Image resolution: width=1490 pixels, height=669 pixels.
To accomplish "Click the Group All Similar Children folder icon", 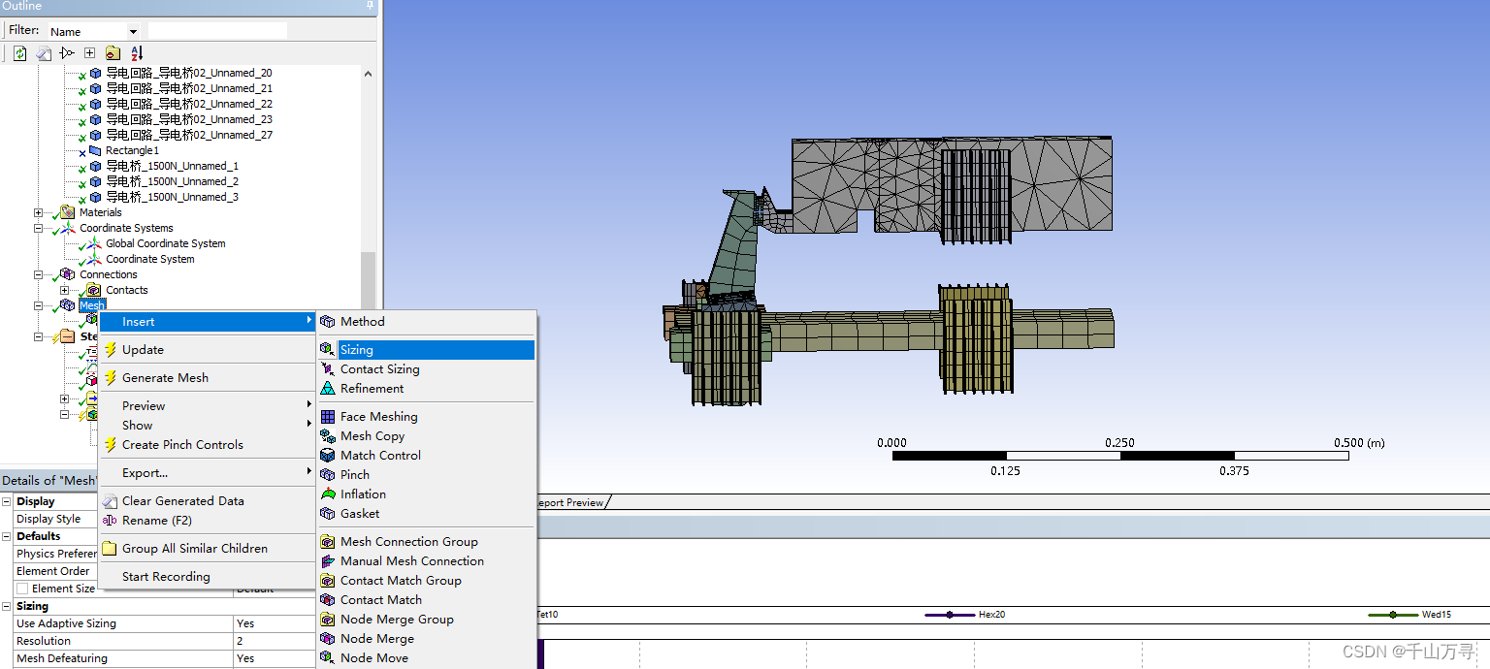I will click(x=110, y=549).
